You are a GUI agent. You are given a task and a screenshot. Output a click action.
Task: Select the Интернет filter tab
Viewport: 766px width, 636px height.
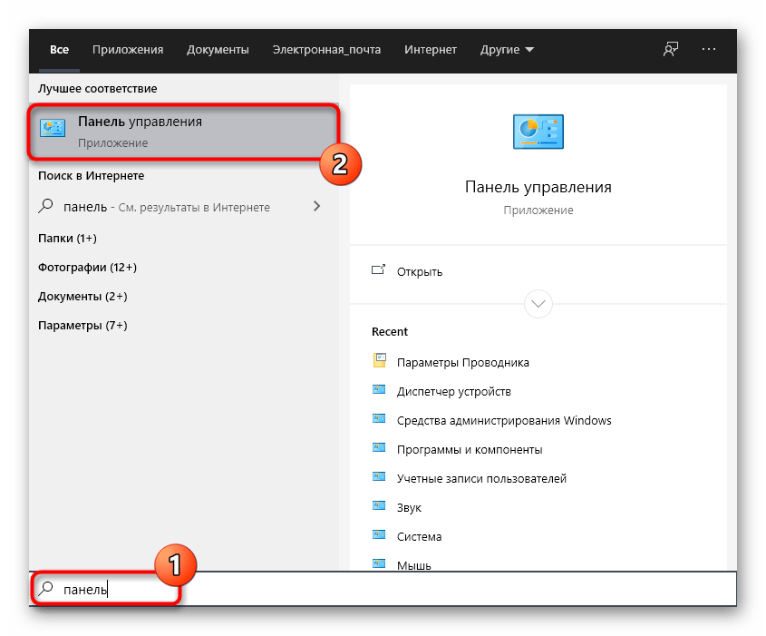click(x=431, y=50)
